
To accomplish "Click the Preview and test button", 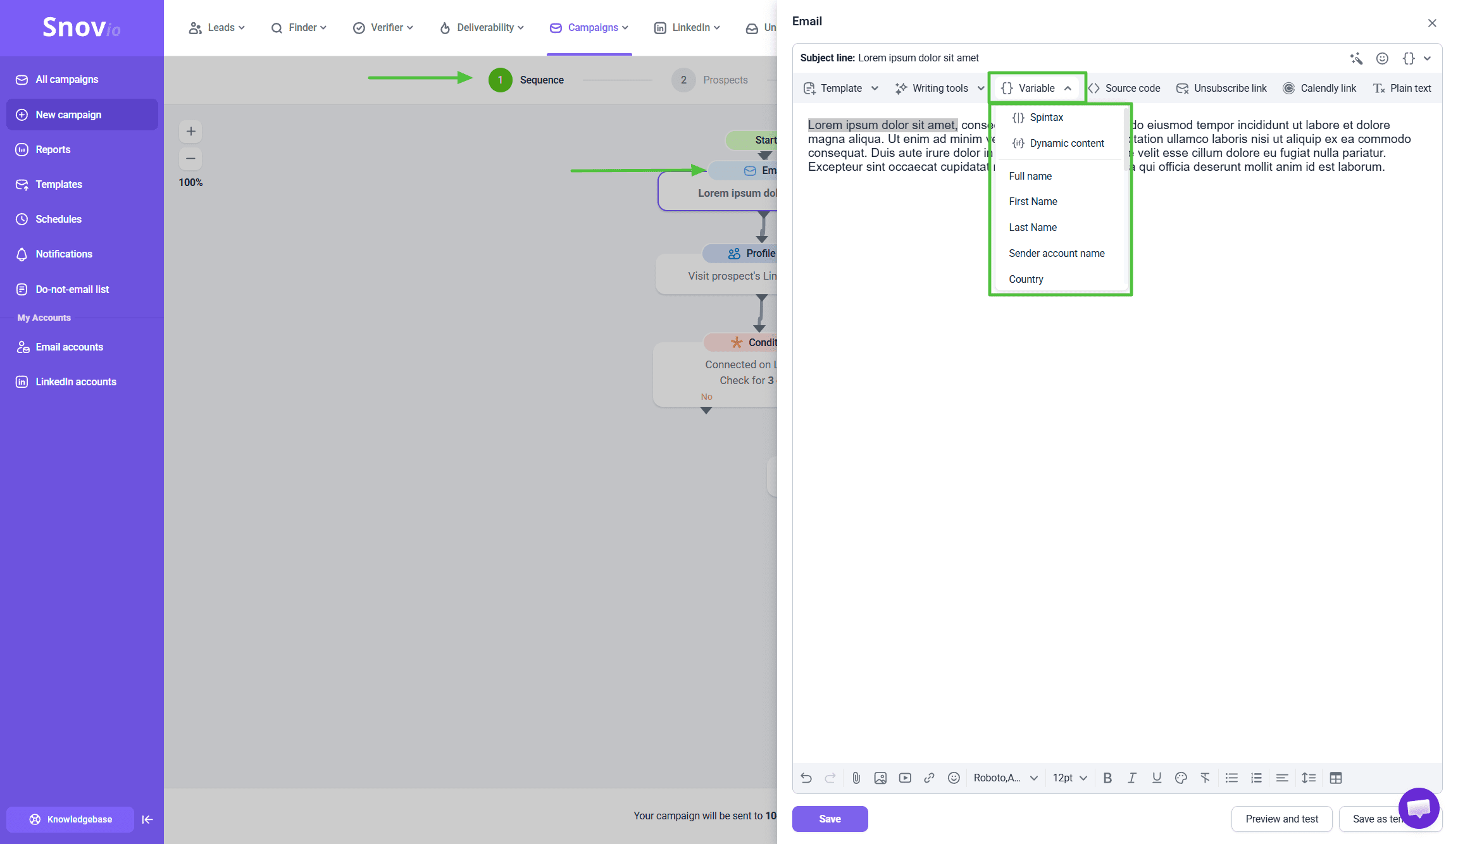I will pyautogui.click(x=1281, y=819).
